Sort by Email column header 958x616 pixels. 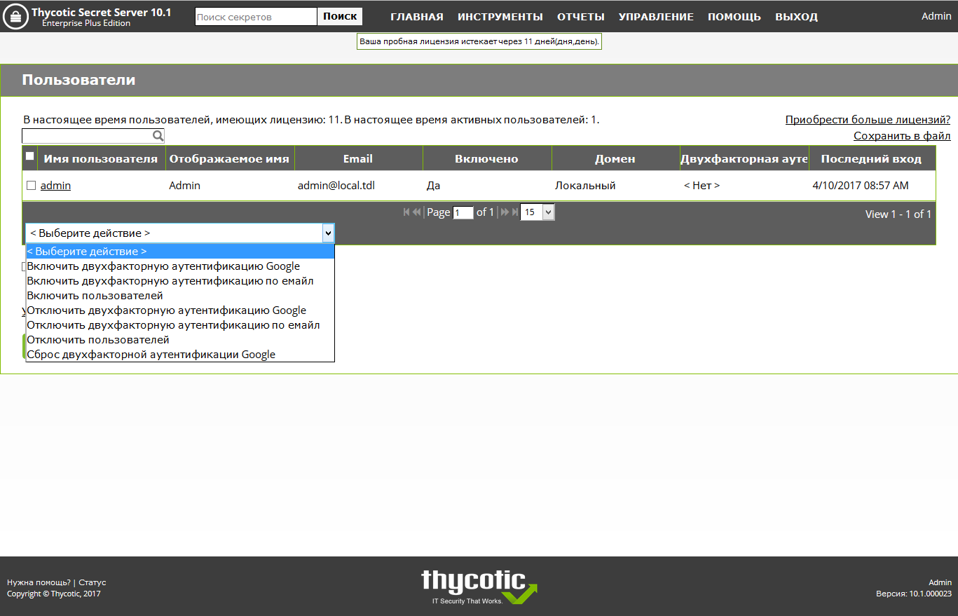click(358, 159)
